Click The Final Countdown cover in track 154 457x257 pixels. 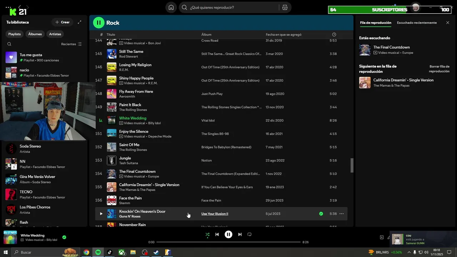click(112, 174)
